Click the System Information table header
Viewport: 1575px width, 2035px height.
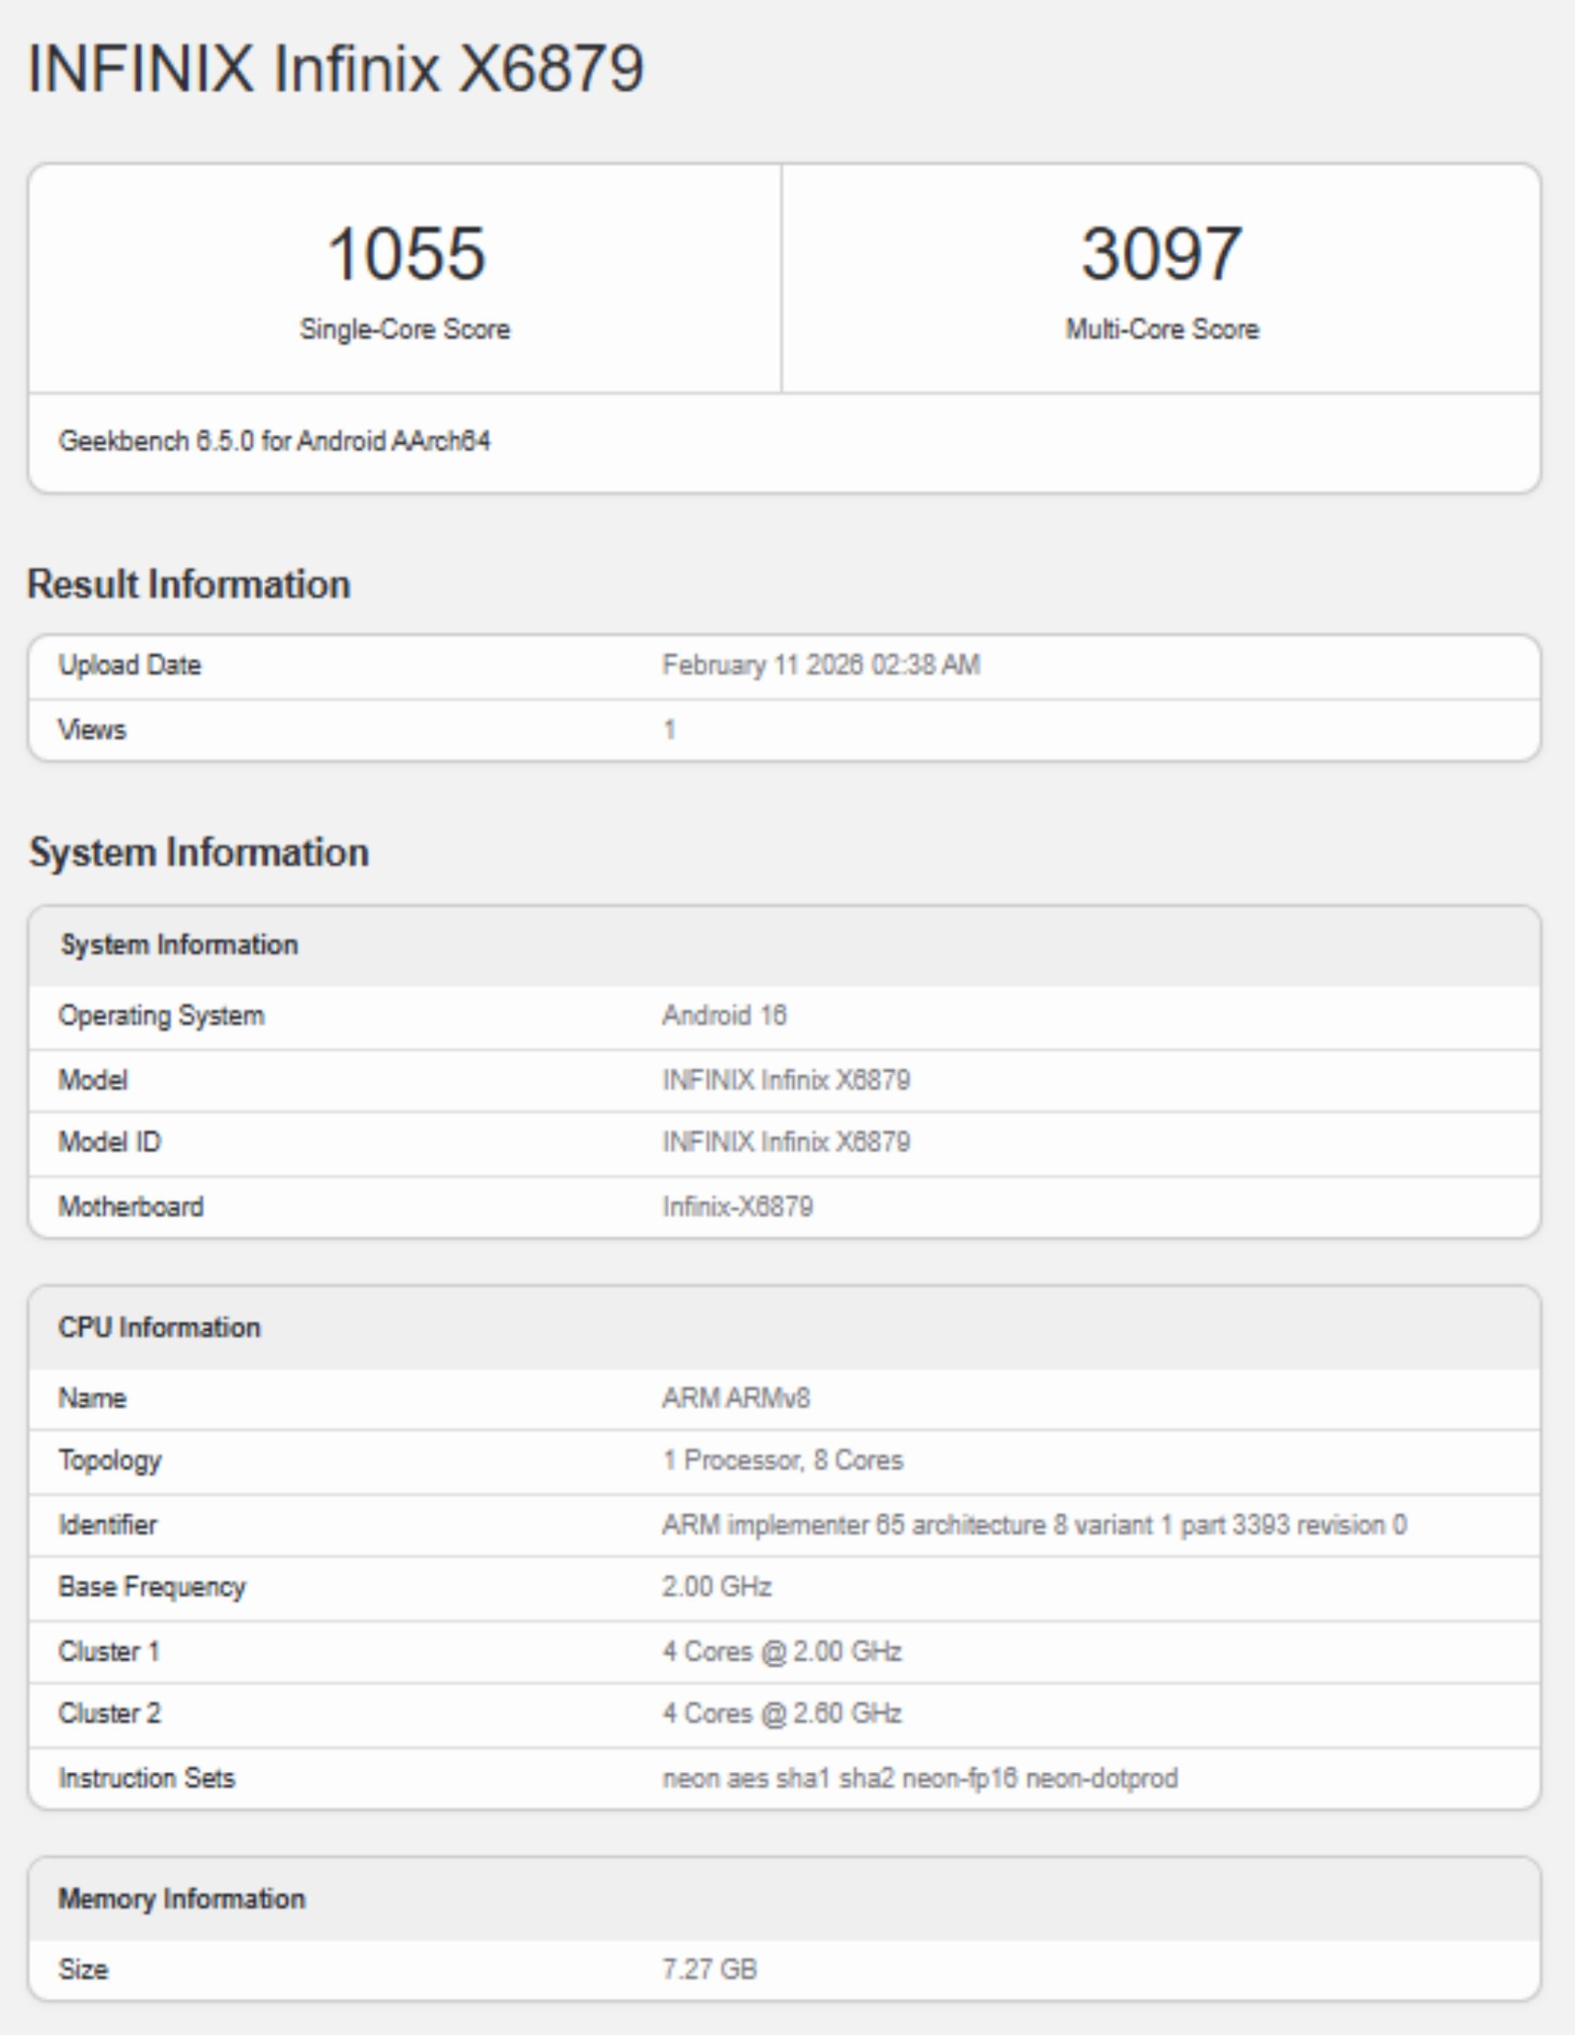point(178,945)
